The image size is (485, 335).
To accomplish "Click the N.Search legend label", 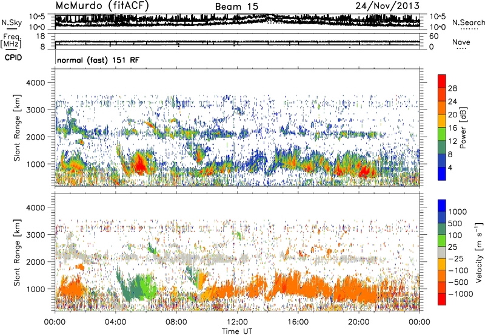I will pyautogui.click(x=468, y=22).
